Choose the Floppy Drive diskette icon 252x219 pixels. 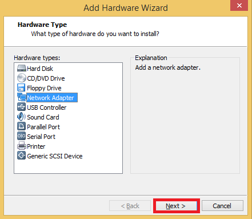click(21, 87)
